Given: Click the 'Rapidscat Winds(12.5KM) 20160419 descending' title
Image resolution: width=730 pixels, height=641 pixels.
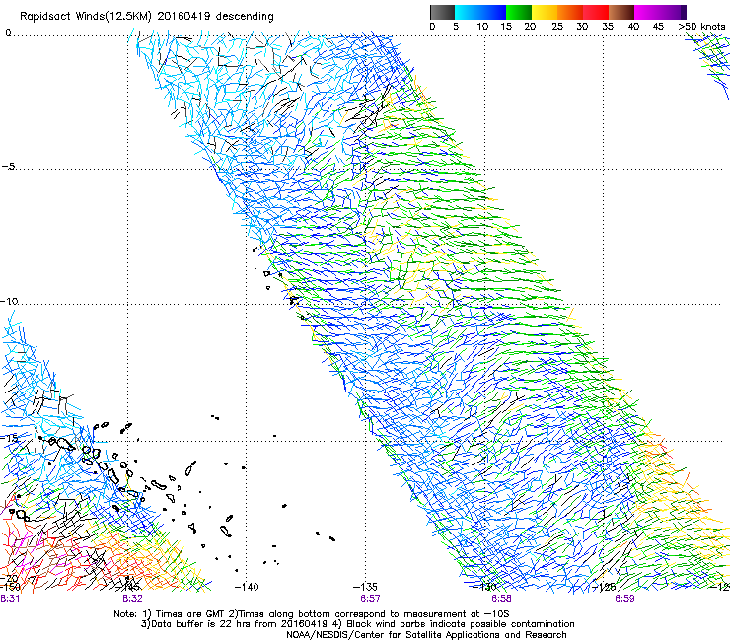Looking at the screenshot, I should click(x=147, y=16).
